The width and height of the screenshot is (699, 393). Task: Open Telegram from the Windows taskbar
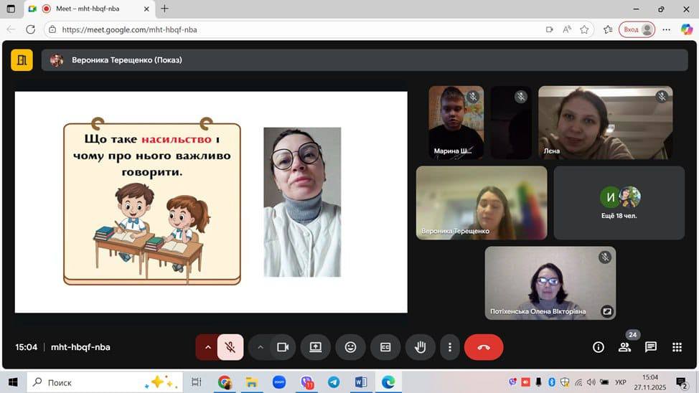click(x=334, y=382)
